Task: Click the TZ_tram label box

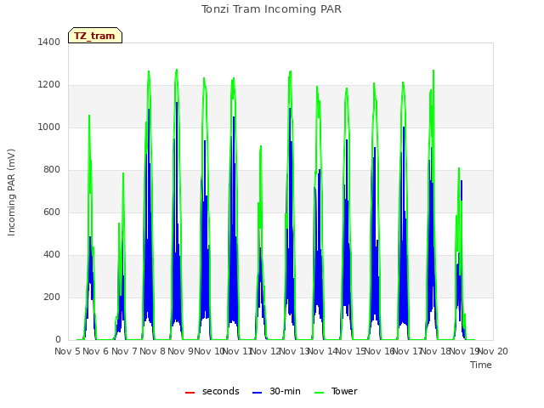Action: [95, 36]
